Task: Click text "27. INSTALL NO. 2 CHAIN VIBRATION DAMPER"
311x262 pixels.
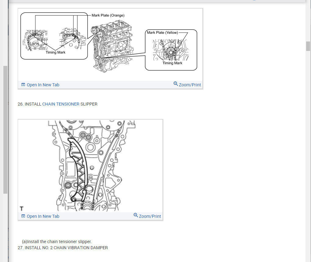Action: pos(63,248)
